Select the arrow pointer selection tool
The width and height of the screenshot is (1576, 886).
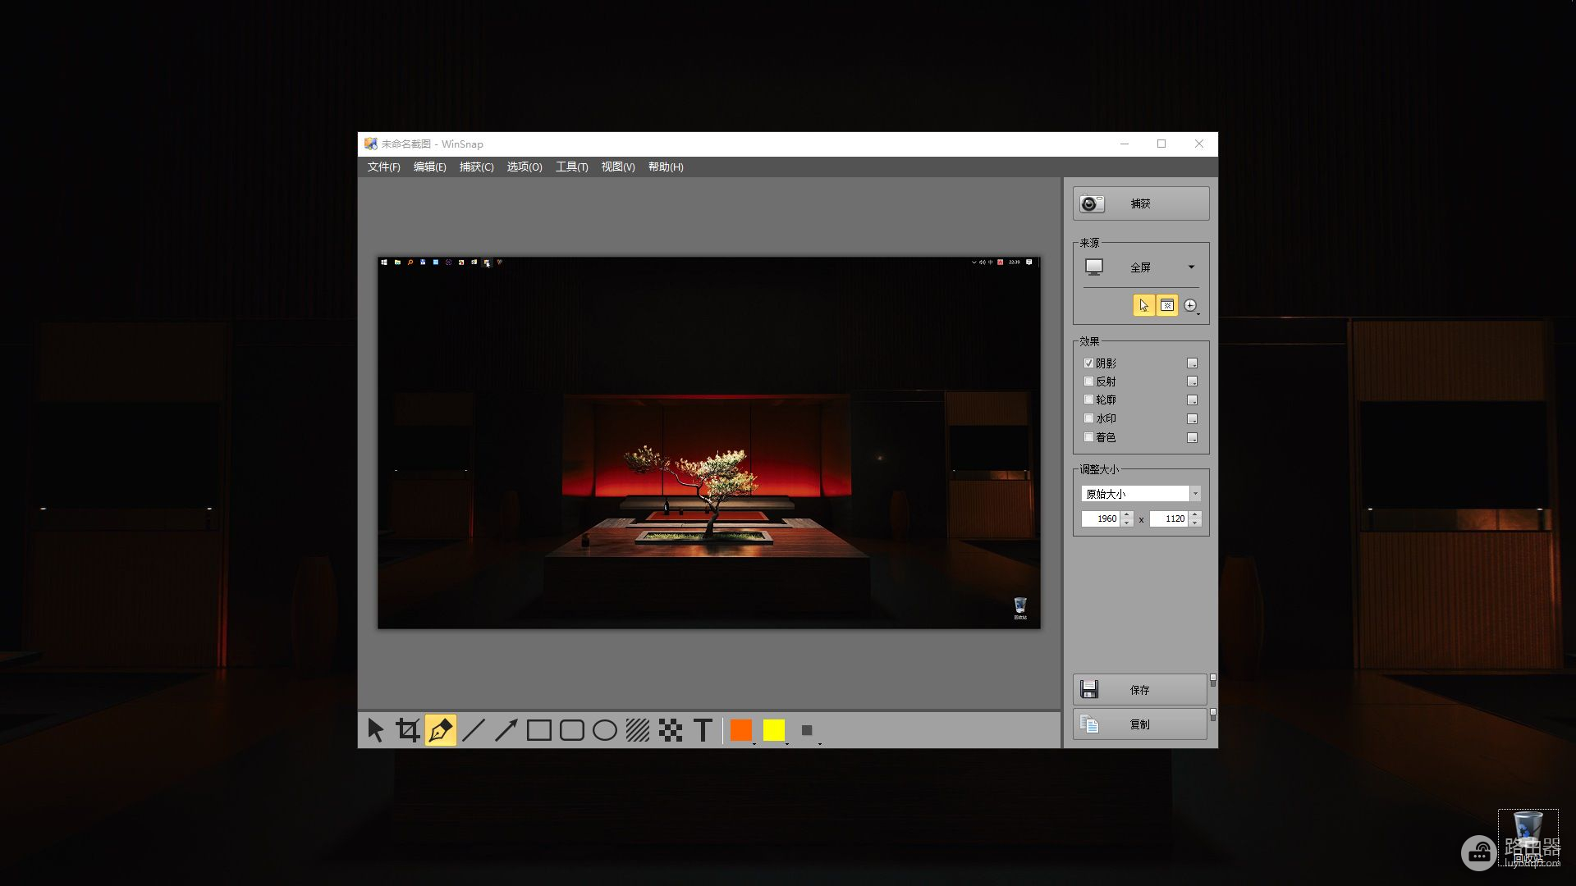click(376, 730)
